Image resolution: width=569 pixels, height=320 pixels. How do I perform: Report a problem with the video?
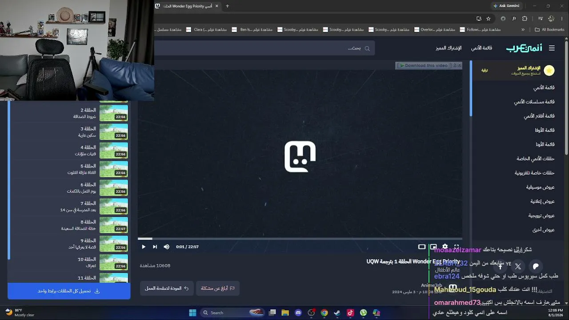218,288
